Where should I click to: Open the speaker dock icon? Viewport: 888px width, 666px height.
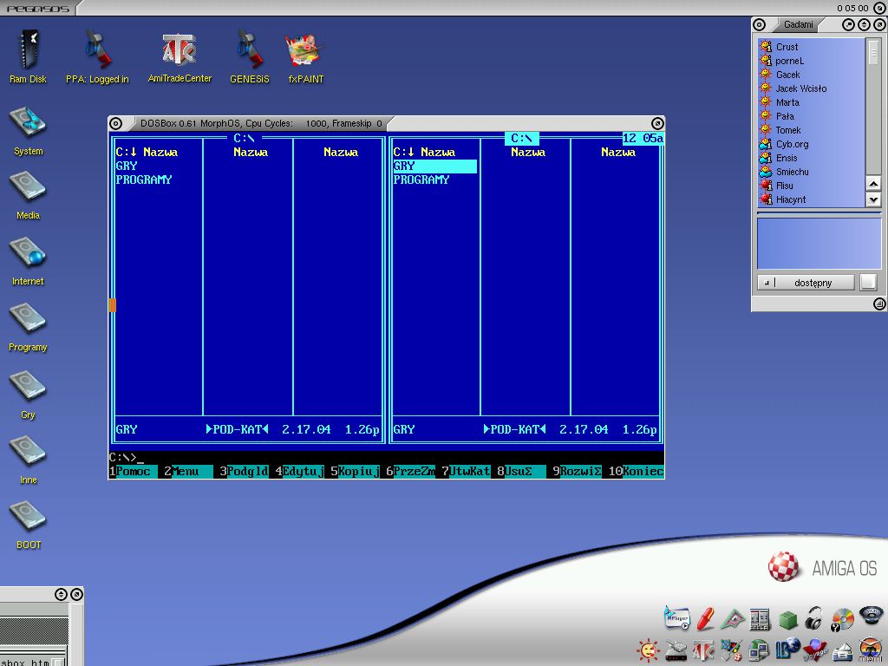coord(871,616)
